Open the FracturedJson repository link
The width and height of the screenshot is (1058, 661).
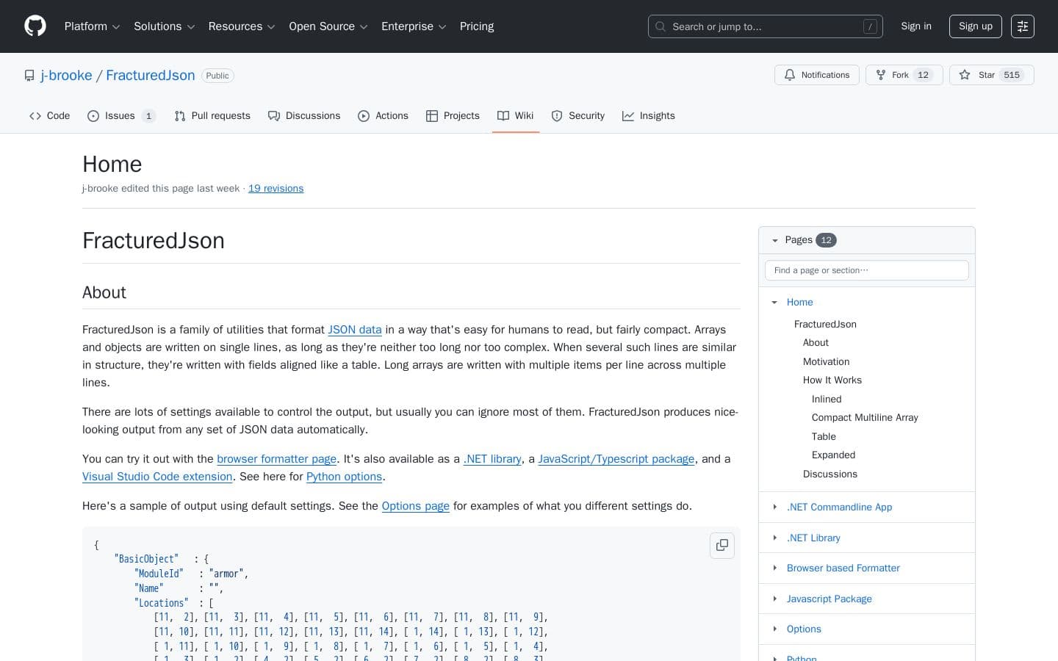(x=151, y=76)
